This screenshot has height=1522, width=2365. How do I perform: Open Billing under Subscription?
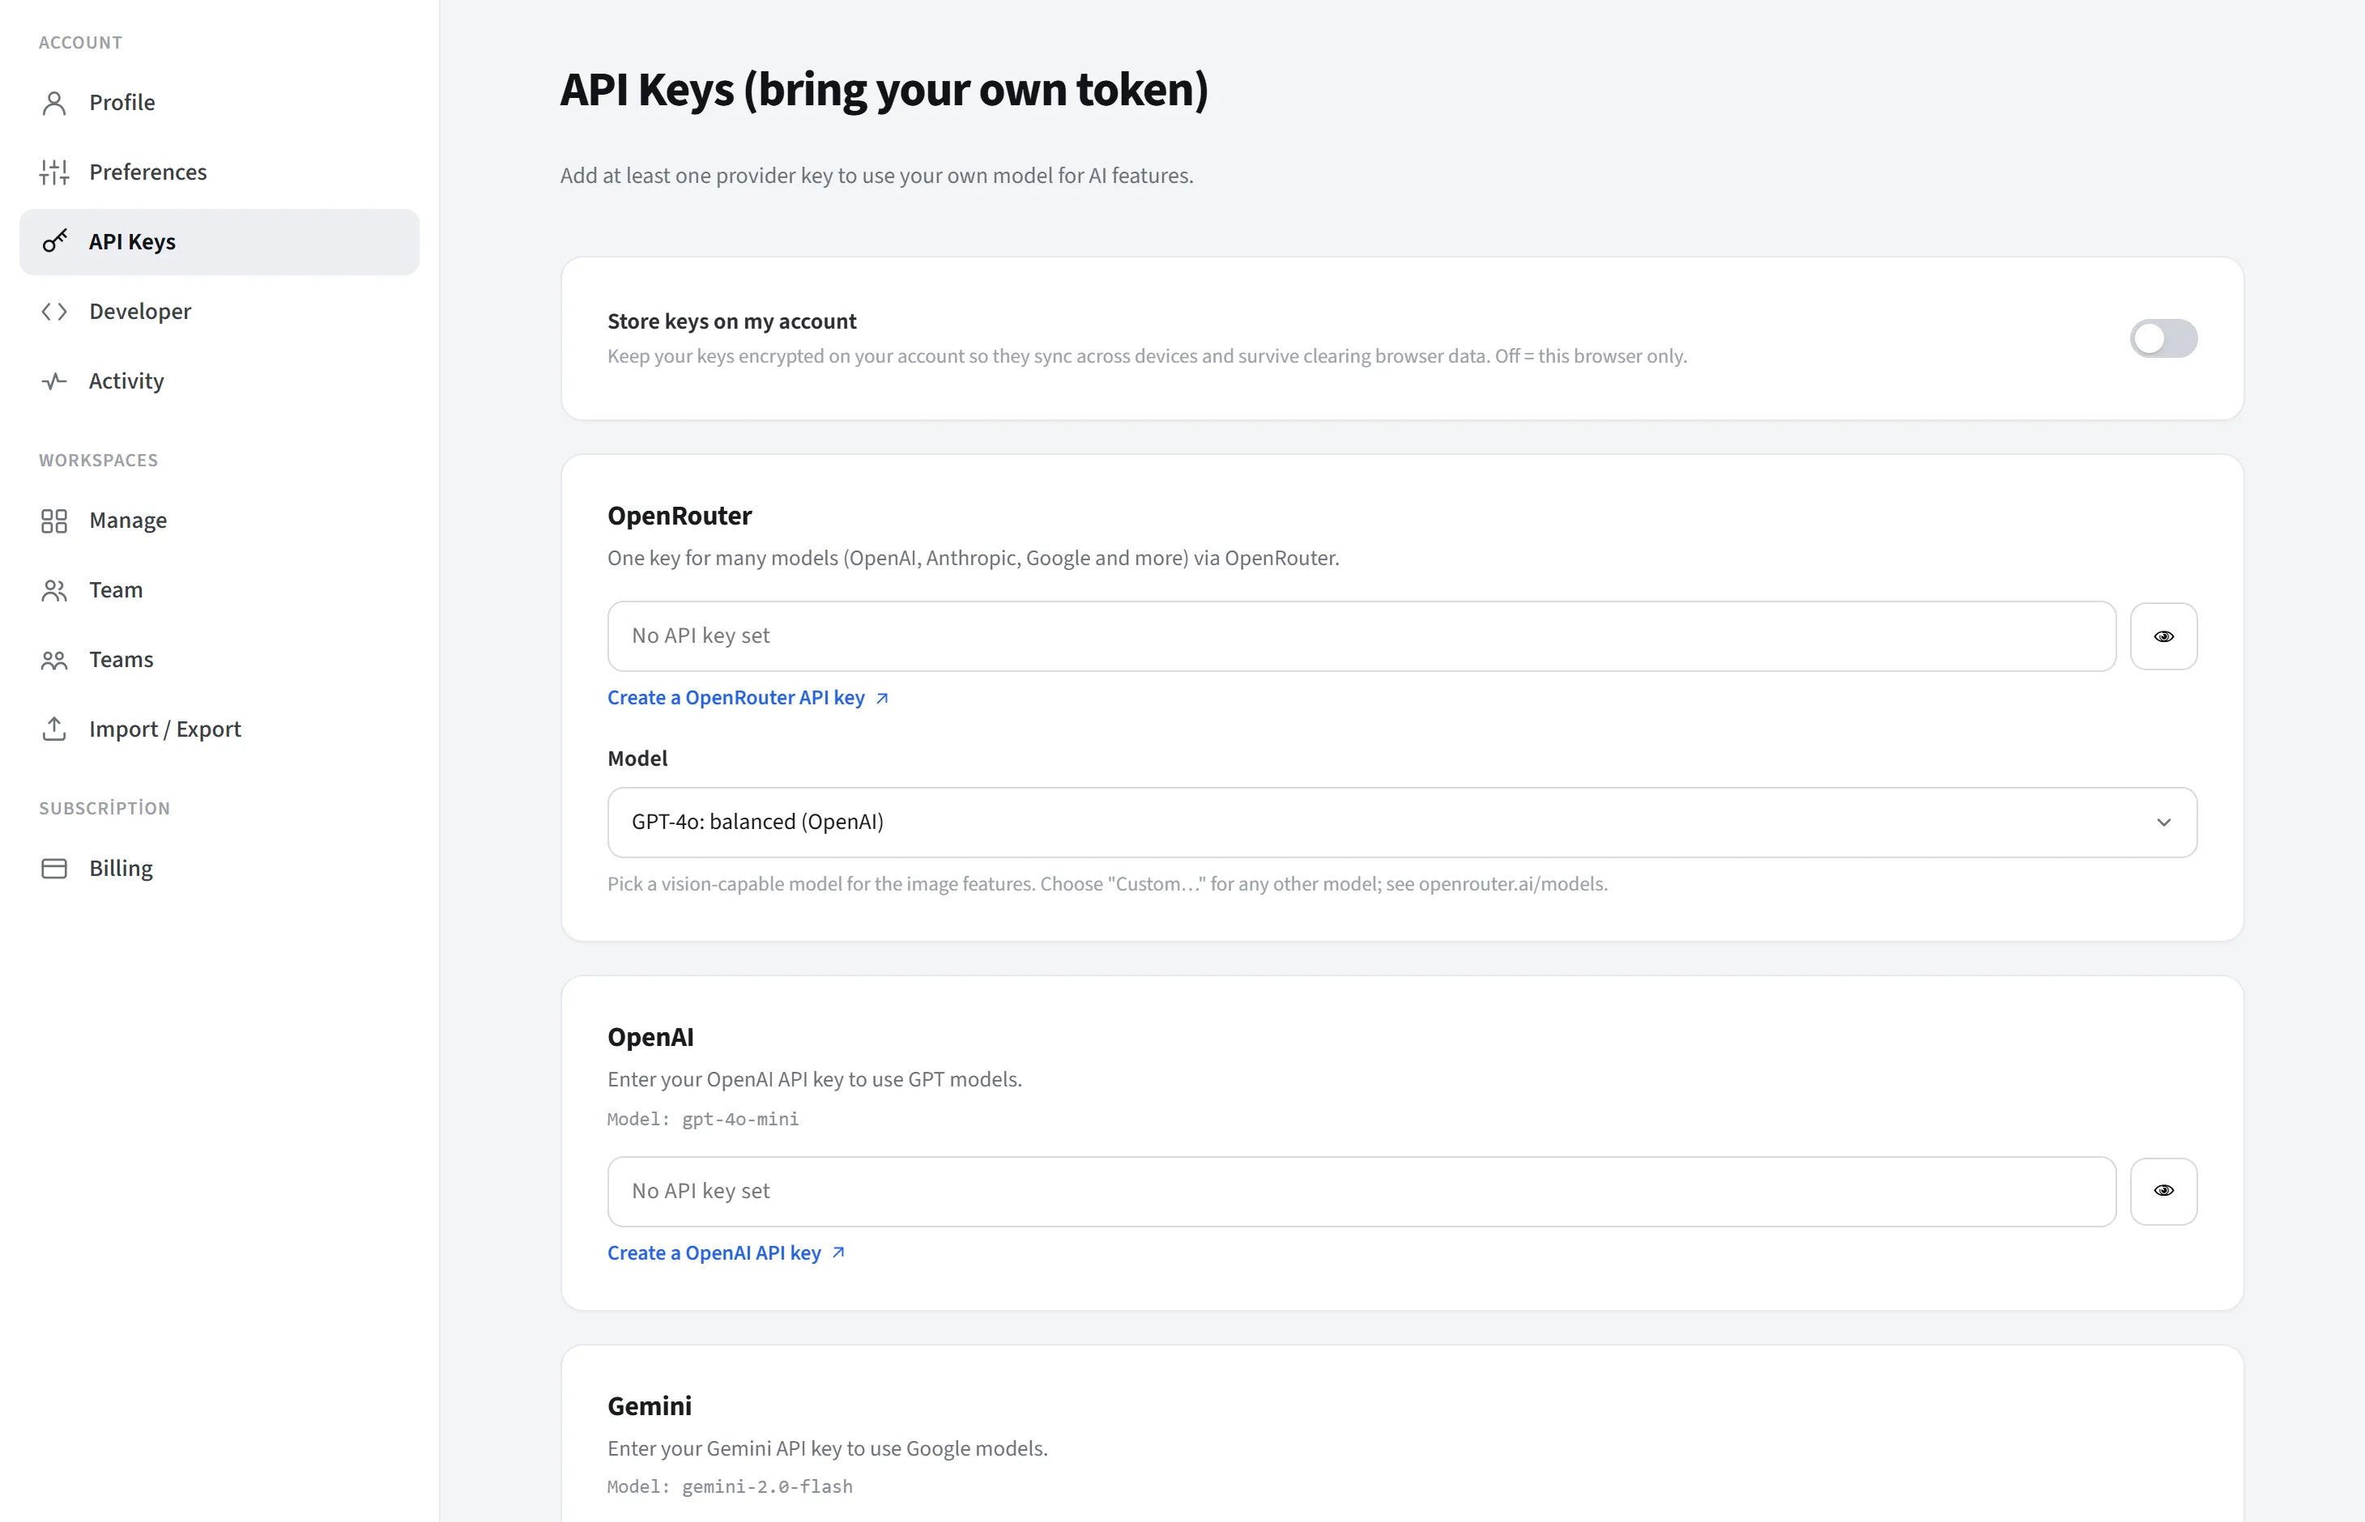tap(219, 868)
